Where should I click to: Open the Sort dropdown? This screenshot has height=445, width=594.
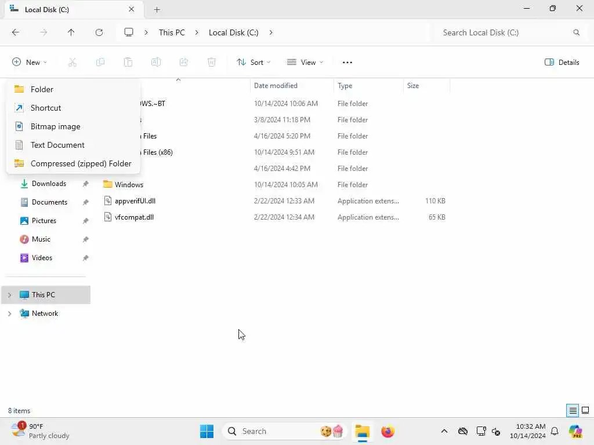click(253, 63)
